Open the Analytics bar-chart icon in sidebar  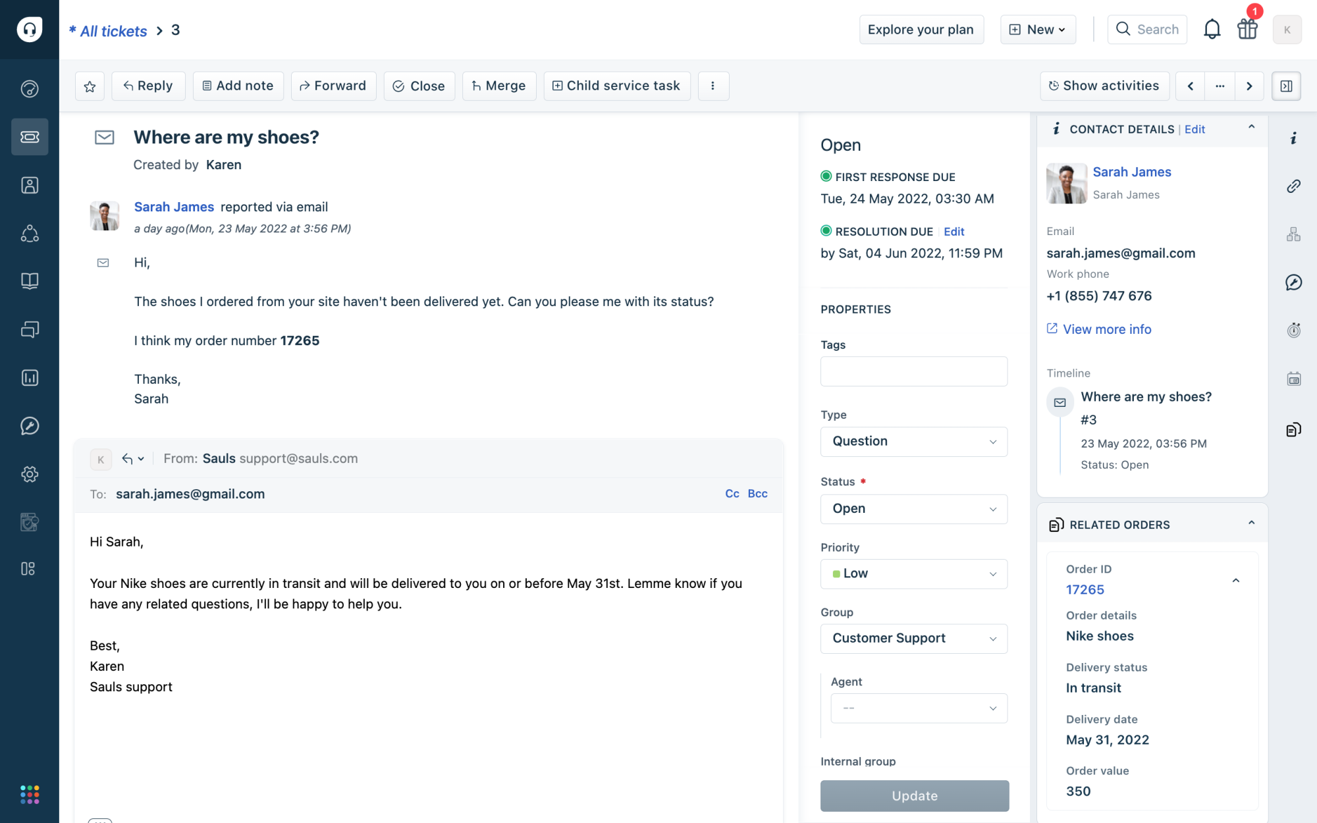30,377
